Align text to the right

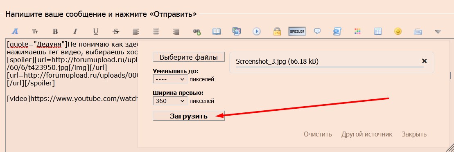click(176, 31)
